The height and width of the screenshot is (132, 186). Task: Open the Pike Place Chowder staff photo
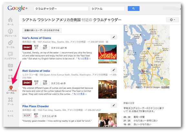coord(107,120)
